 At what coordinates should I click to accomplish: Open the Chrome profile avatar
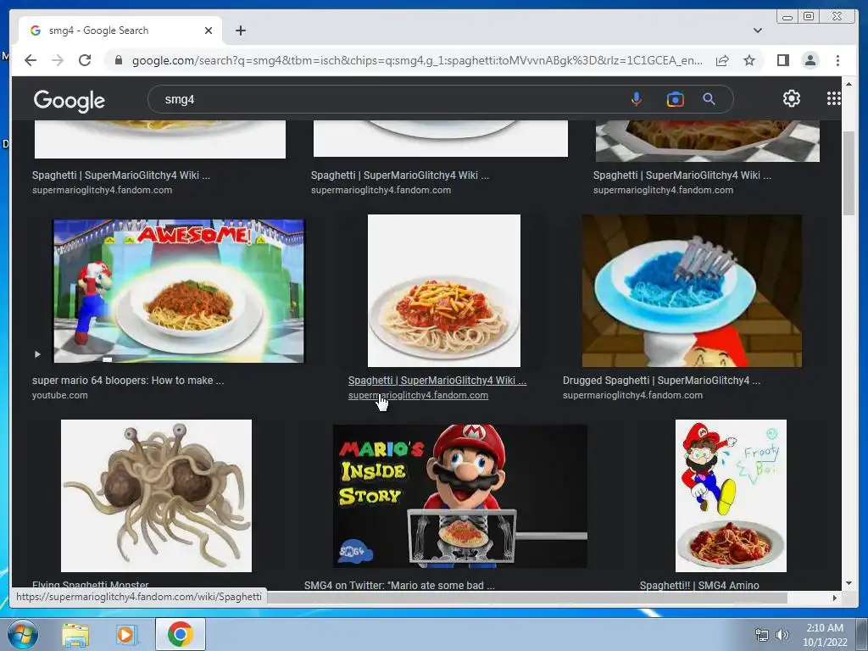coord(810,60)
